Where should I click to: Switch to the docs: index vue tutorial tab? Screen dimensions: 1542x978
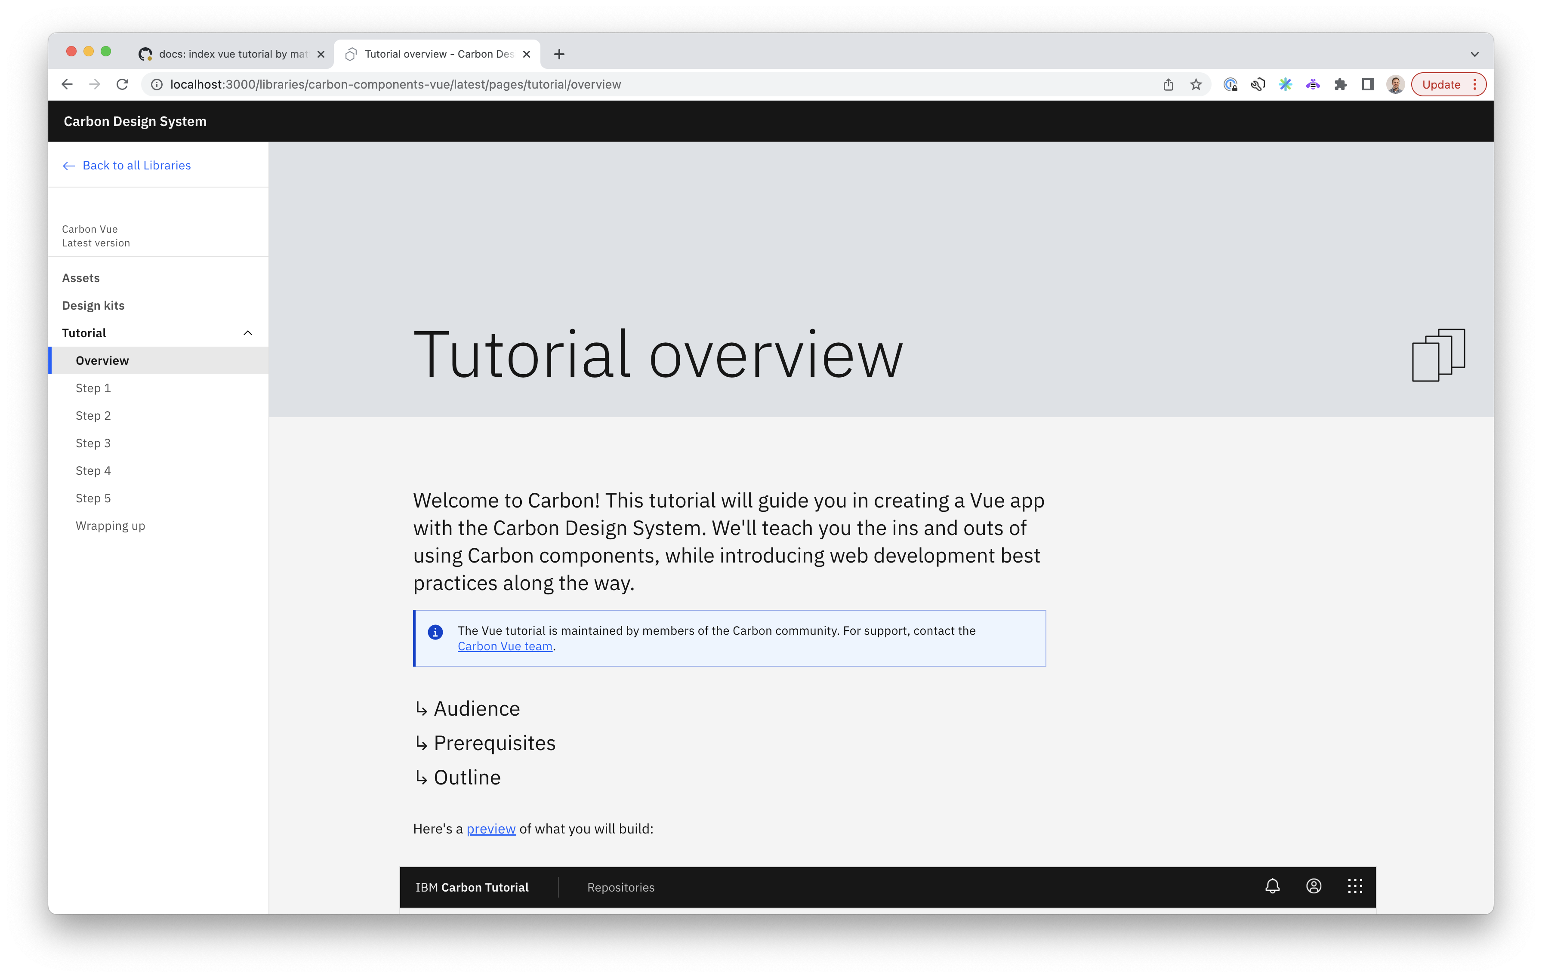(232, 54)
